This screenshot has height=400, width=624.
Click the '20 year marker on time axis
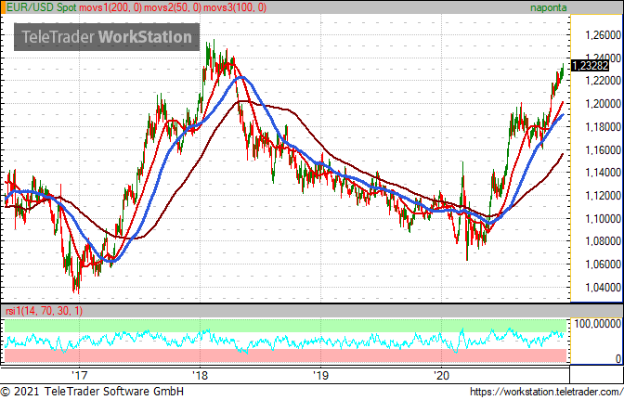(441, 375)
